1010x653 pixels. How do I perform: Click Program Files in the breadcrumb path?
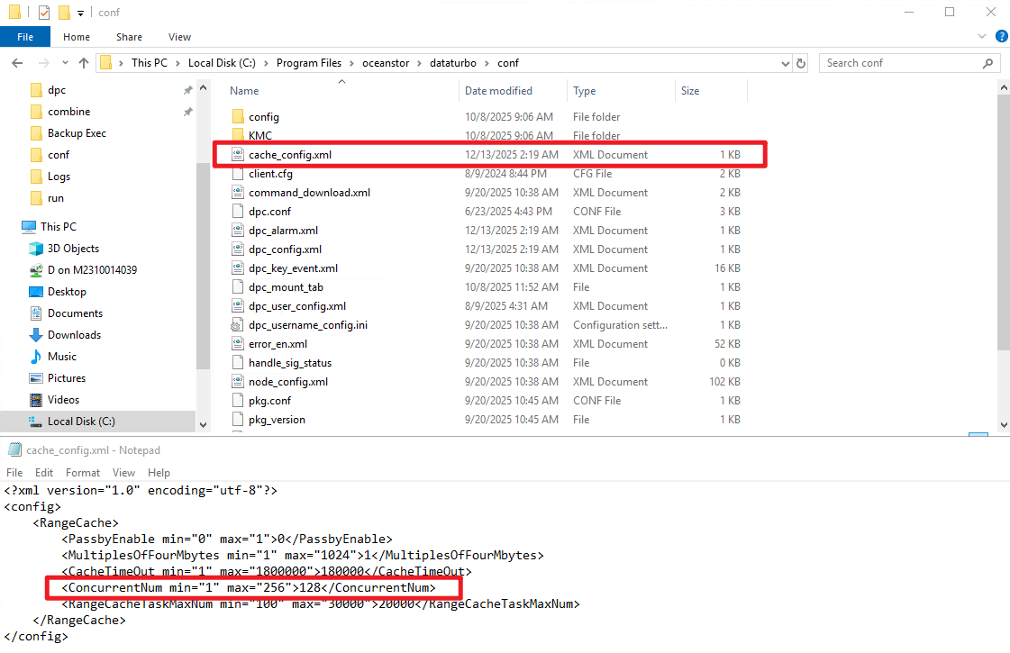[308, 63]
